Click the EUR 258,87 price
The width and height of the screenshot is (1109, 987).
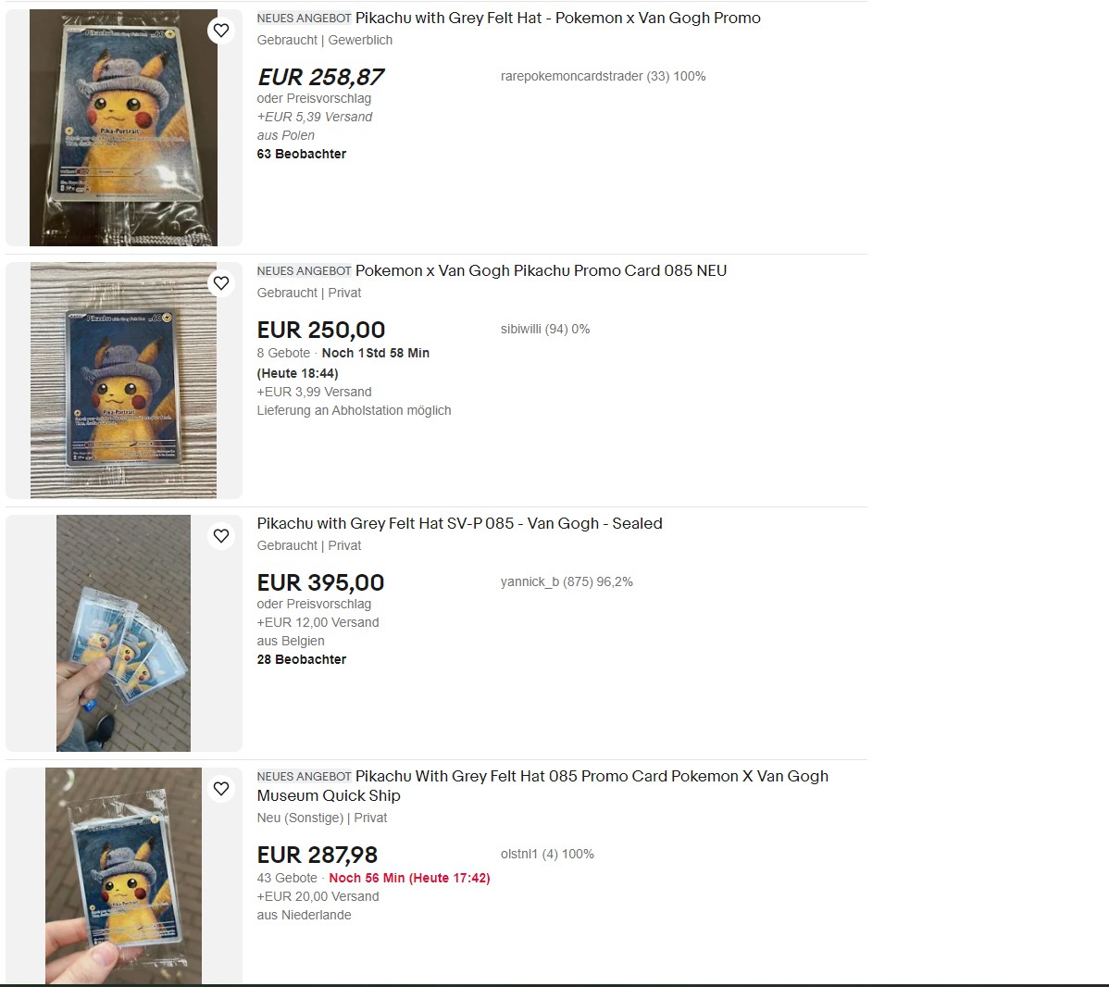coord(321,77)
